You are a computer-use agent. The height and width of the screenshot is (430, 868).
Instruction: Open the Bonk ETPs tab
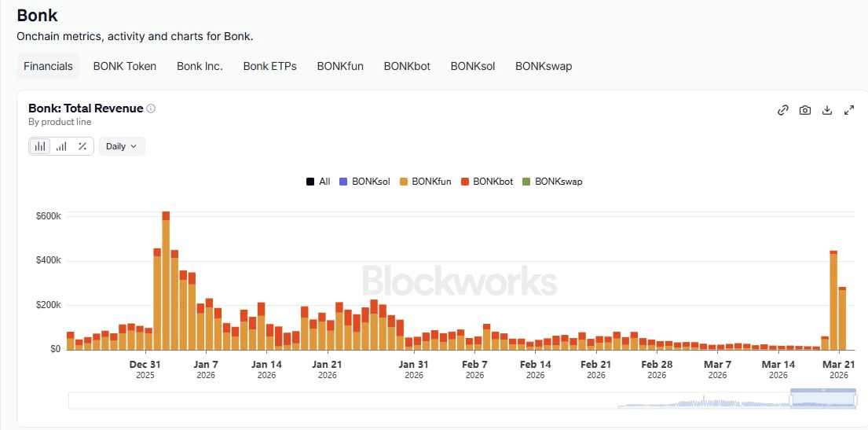click(x=269, y=66)
